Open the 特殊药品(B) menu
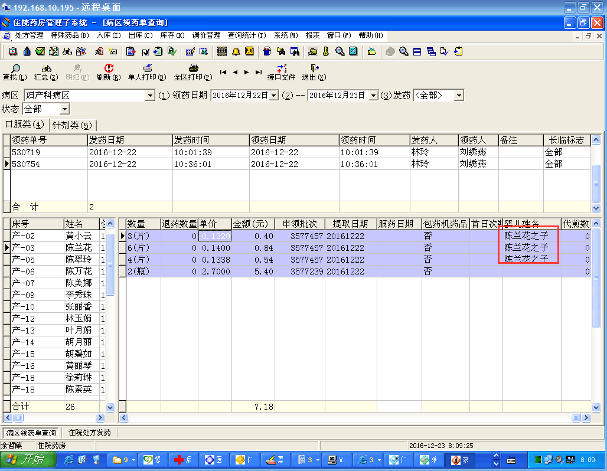Screen dimensions: 607x471 [x=70, y=35]
